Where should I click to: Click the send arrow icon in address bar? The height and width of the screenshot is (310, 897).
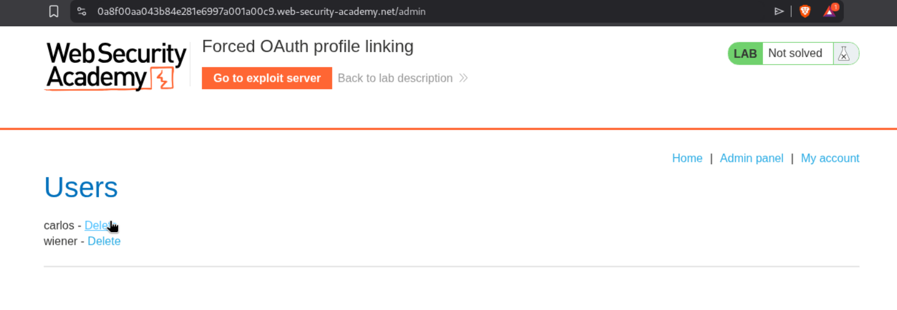coord(779,11)
